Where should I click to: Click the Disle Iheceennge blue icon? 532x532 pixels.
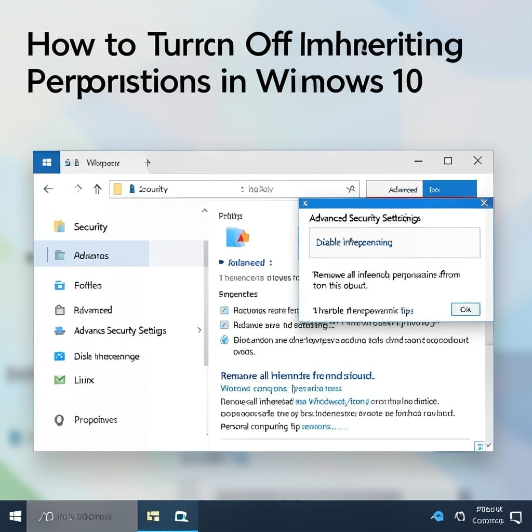point(60,356)
